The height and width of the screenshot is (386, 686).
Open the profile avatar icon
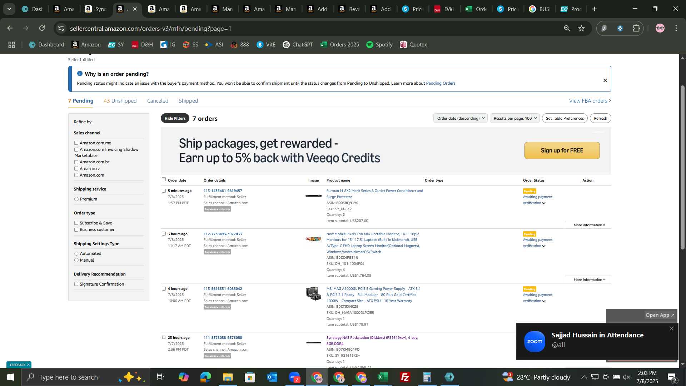(x=660, y=28)
